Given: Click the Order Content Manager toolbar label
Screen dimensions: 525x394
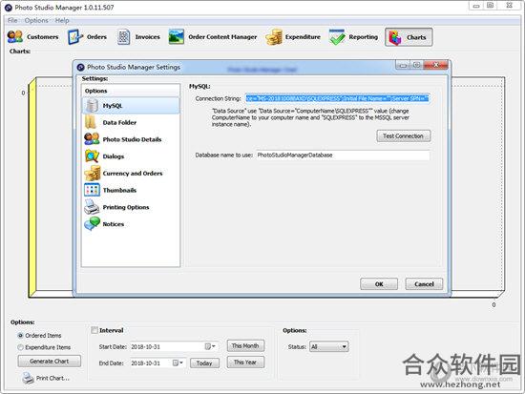Looking at the screenshot, I should tap(222, 37).
